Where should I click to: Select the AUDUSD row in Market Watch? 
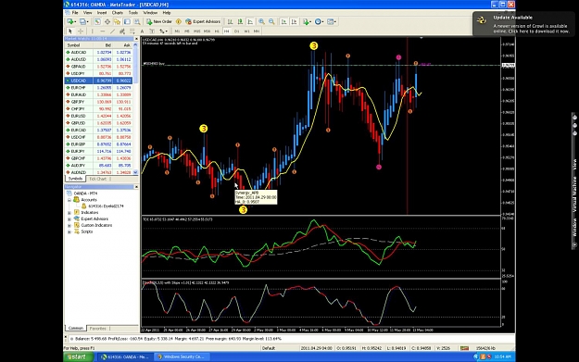point(98,59)
